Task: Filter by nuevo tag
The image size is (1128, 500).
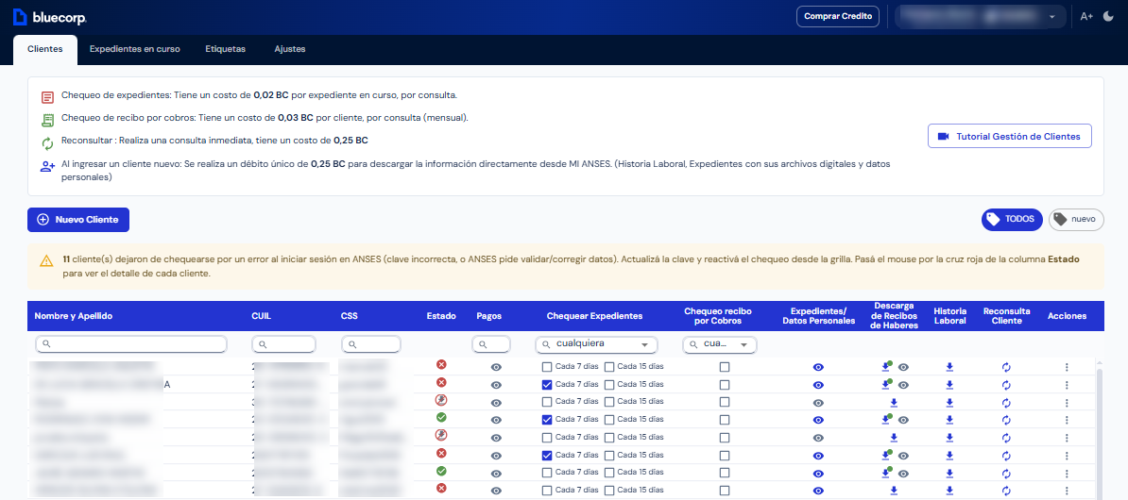Action: [x=1076, y=219]
